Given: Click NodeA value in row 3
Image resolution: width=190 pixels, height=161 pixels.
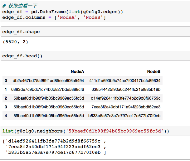Looking at the screenshot, I should tap(49, 107).
